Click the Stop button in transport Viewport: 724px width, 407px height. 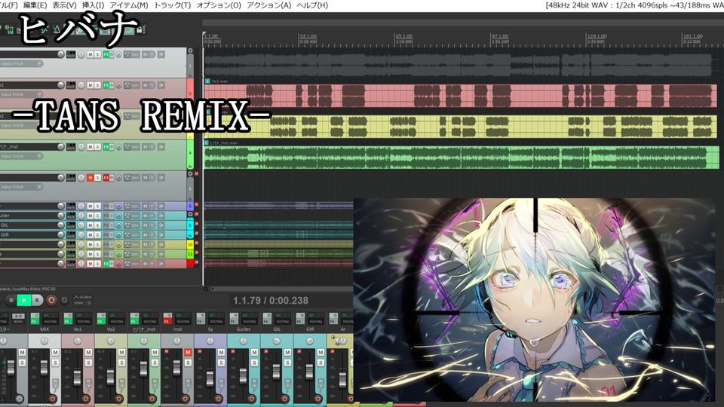click(11, 301)
